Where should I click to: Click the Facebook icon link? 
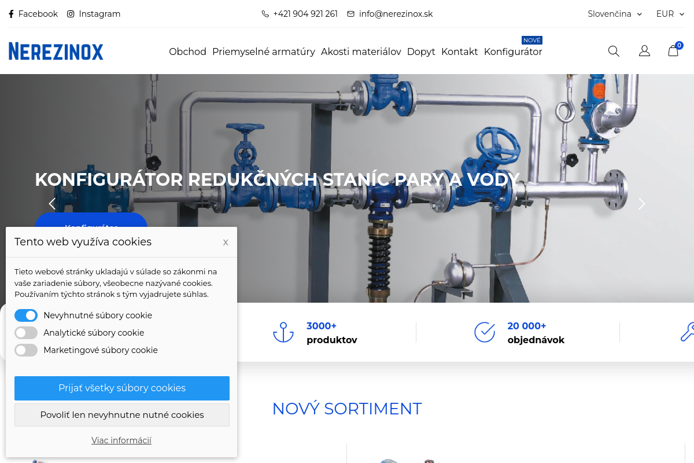click(33, 14)
